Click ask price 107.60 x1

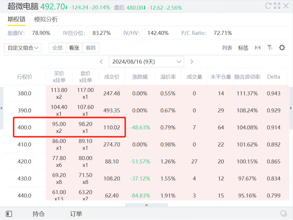click(85, 111)
